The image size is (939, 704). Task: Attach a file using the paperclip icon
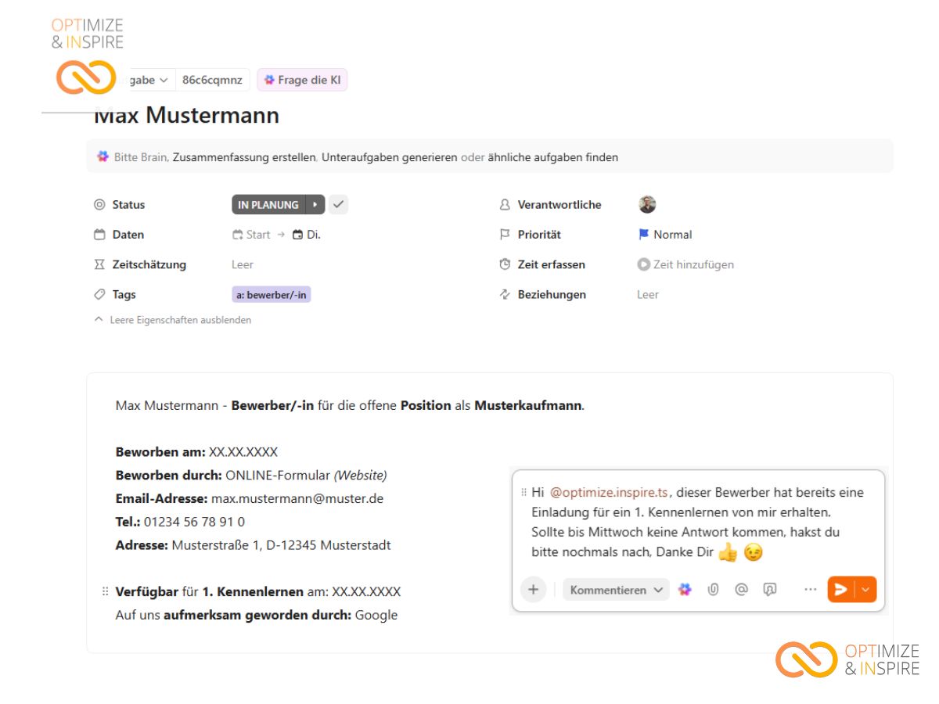(x=713, y=590)
